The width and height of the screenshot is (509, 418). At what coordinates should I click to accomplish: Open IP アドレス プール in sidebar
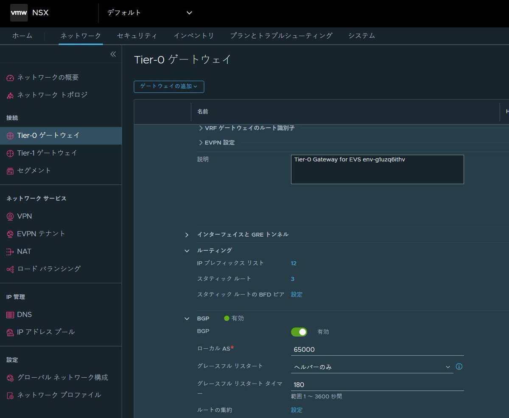click(46, 332)
